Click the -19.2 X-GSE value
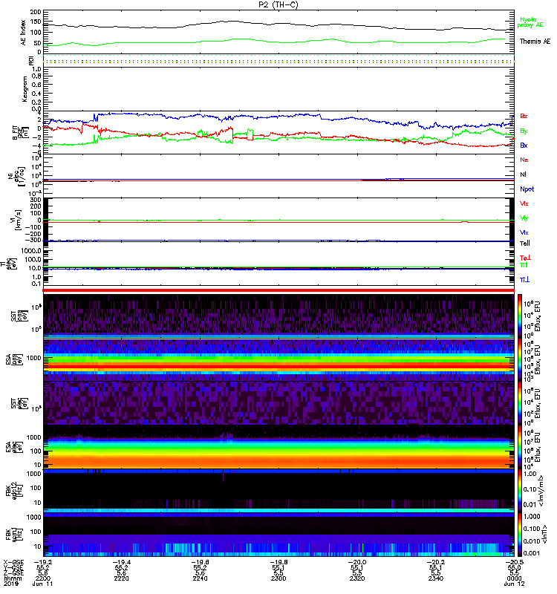The height and width of the screenshot is (594, 557). tap(42, 563)
